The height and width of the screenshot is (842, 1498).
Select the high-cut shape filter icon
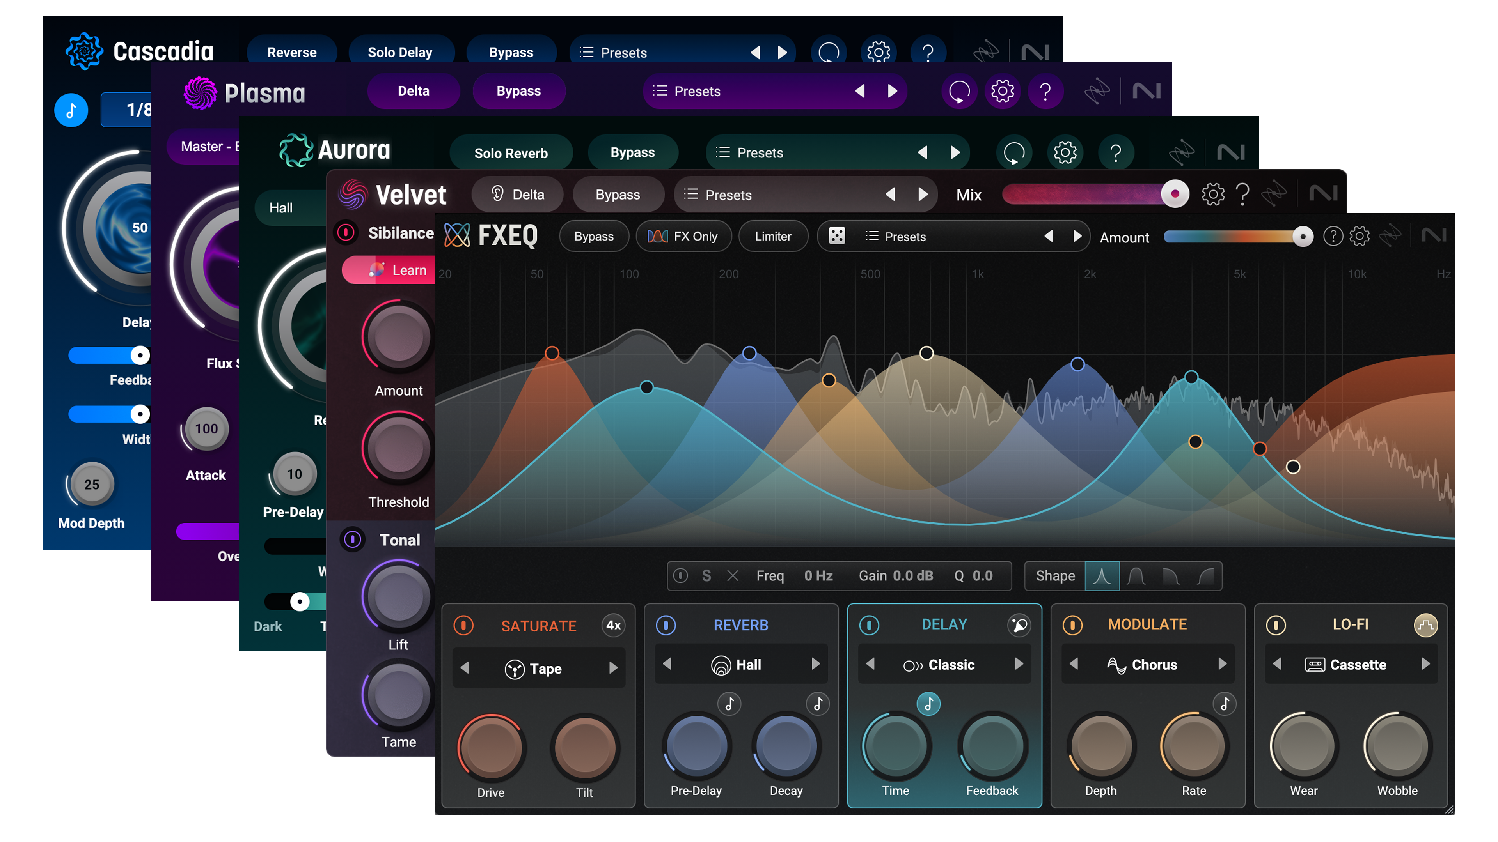pyautogui.click(x=1170, y=576)
